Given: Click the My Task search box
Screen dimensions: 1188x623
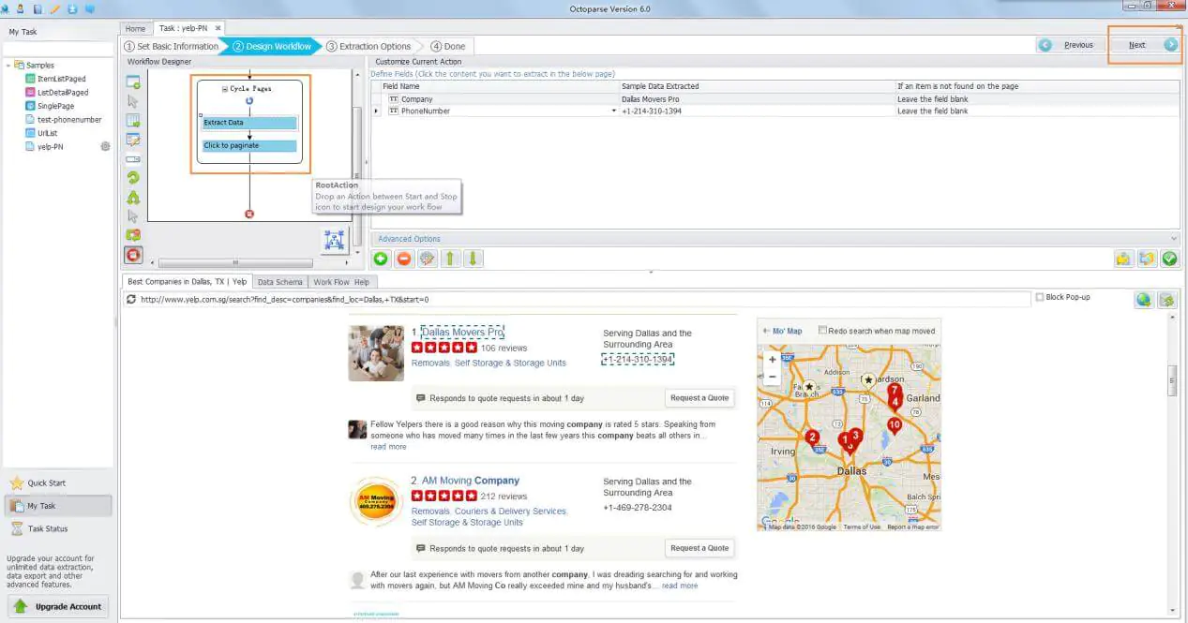Looking at the screenshot, I should coord(58,49).
